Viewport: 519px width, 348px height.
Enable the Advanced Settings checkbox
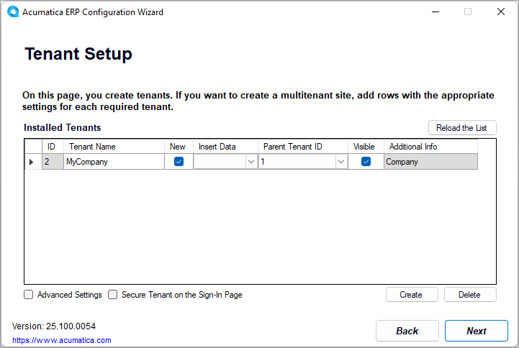tap(29, 295)
